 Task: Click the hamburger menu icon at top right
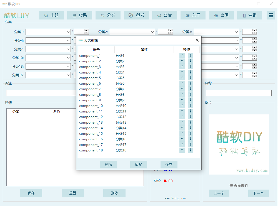(x=271, y=15)
